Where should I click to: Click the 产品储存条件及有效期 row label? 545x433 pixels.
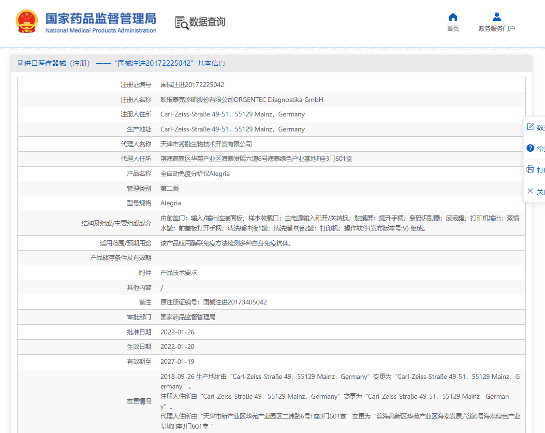[x=120, y=258]
